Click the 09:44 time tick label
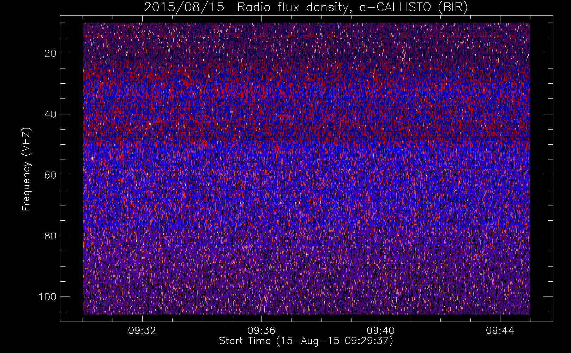This screenshot has width=571, height=353. [x=500, y=331]
